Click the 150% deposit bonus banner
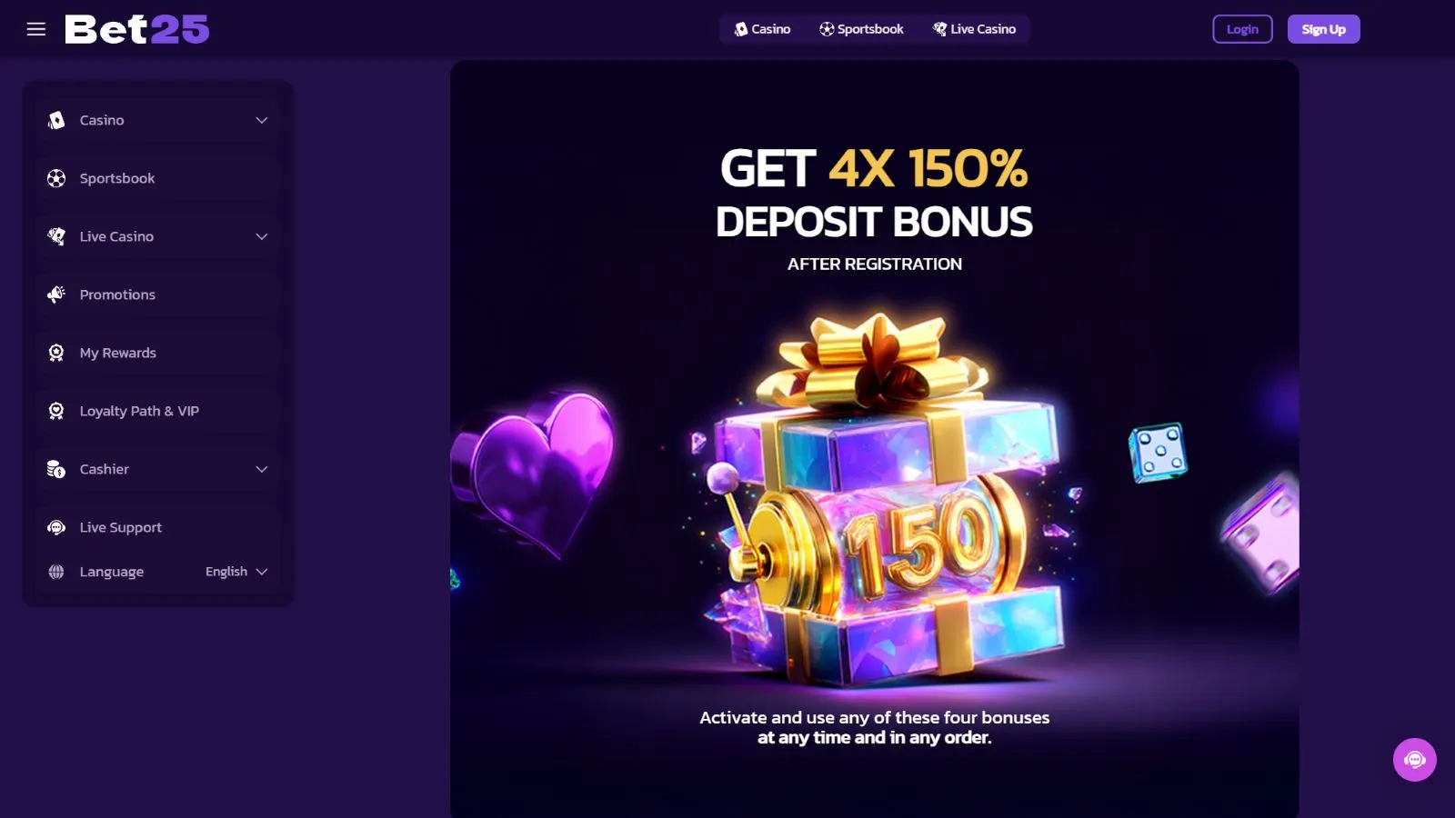Screen dimensions: 1455x818 click(874, 439)
